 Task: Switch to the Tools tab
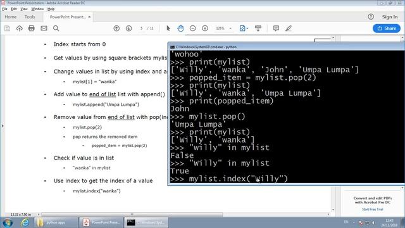[30, 17]
